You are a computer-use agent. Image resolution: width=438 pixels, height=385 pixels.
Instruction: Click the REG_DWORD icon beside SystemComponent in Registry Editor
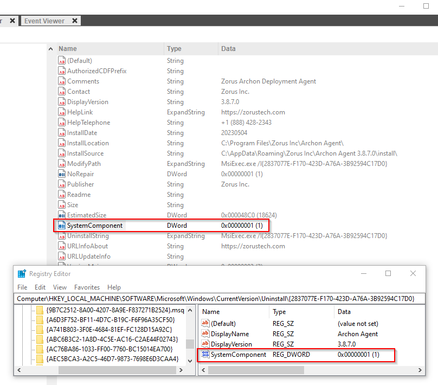[x=205, y=355]
